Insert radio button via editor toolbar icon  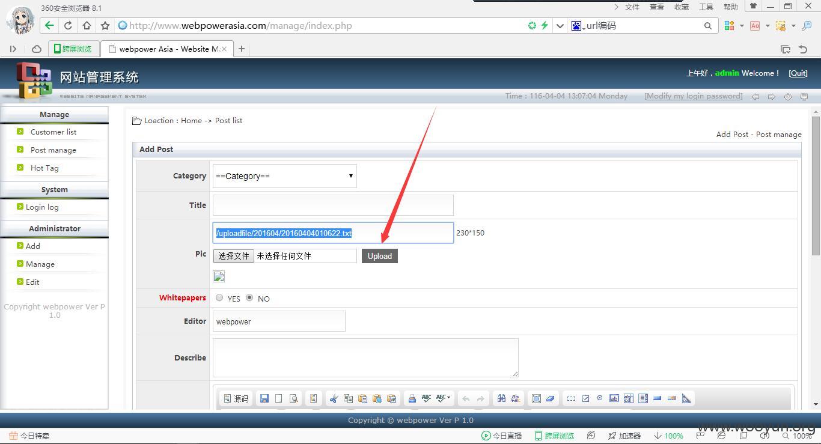(600, 398)
